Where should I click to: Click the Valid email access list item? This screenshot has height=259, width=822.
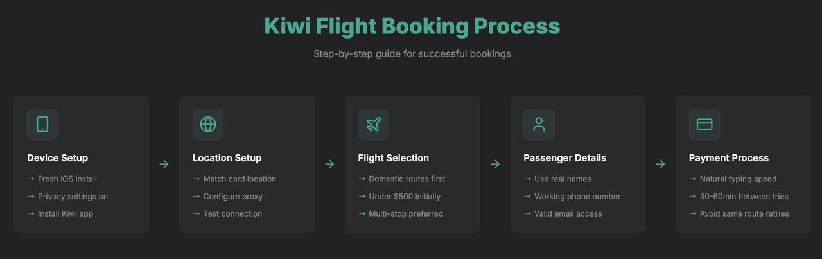pyautogui.click(x=568, y=213)
